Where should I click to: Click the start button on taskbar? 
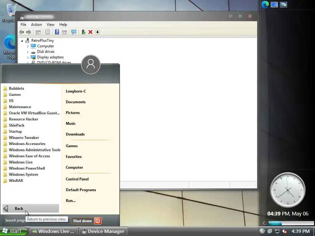tap(14, 231)
